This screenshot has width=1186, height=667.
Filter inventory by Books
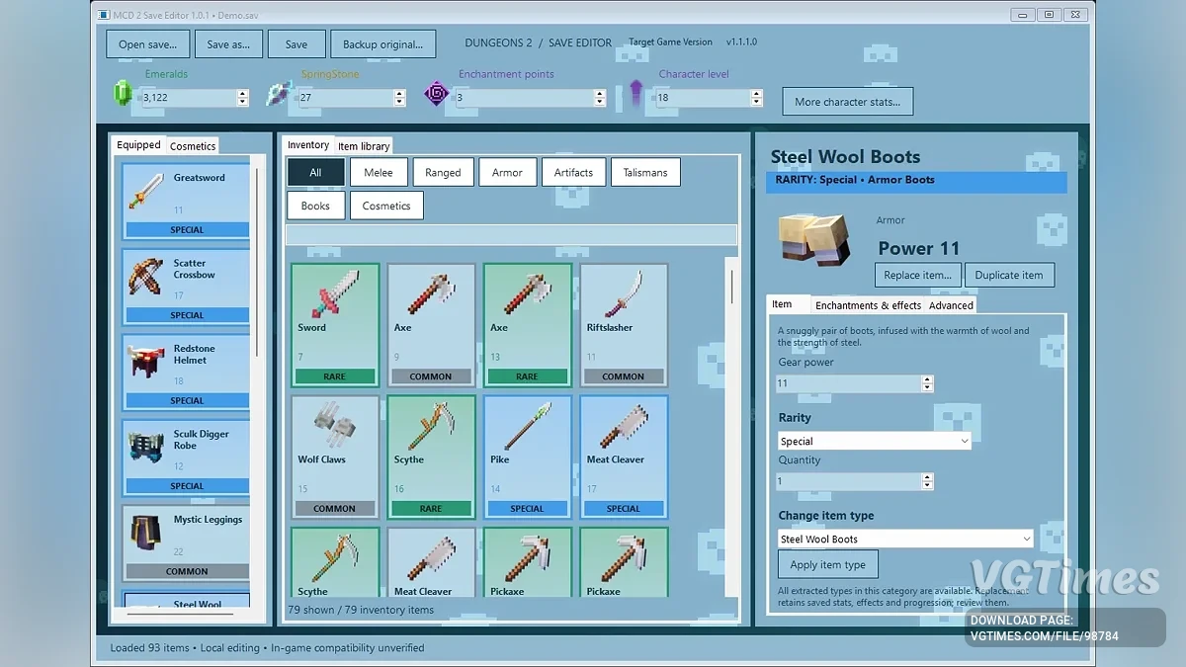coord(315,206)
